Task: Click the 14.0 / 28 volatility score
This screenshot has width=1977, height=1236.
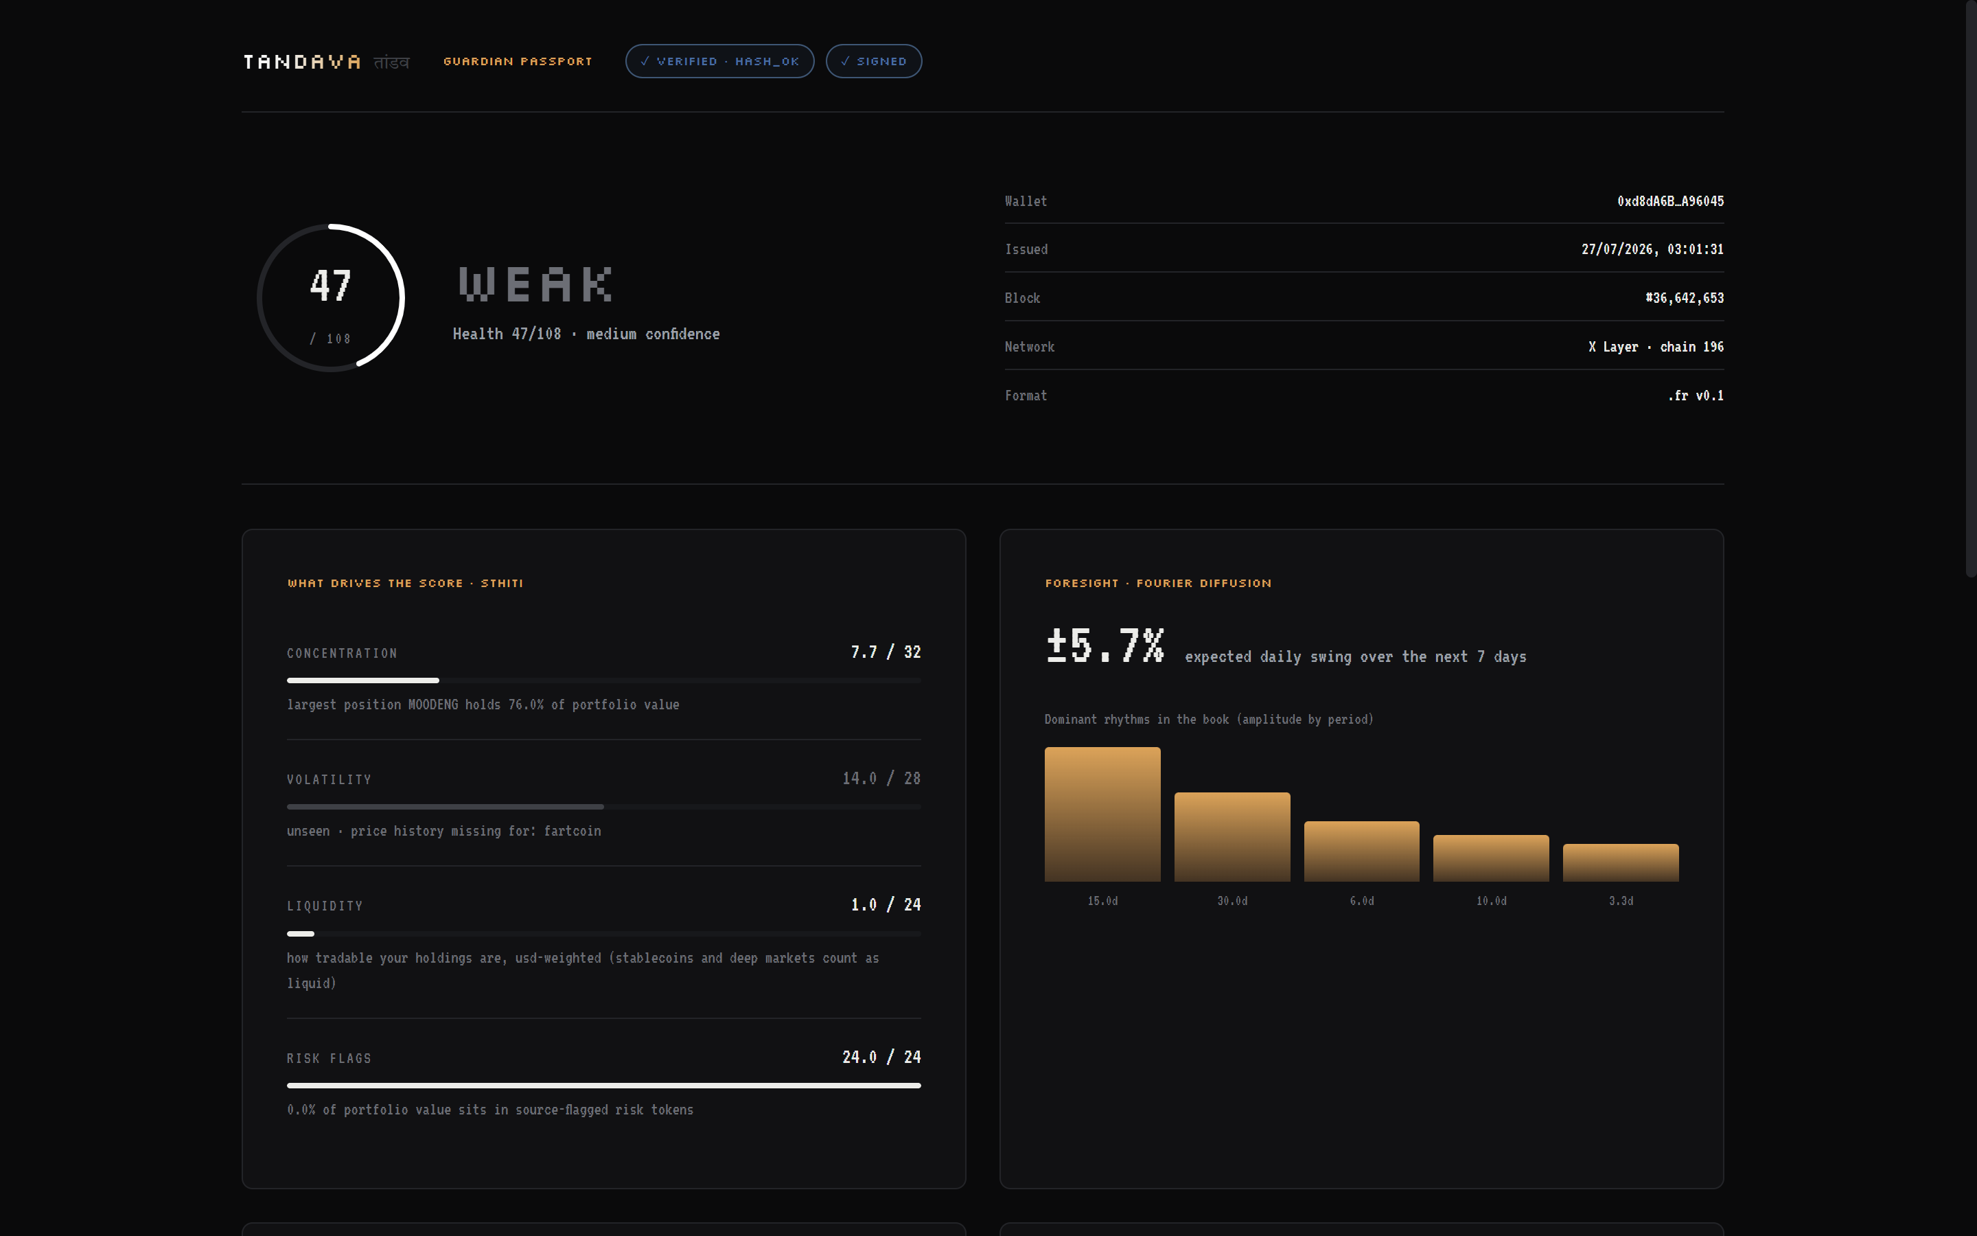Action: pyautogui.click(x=881, y=778)
